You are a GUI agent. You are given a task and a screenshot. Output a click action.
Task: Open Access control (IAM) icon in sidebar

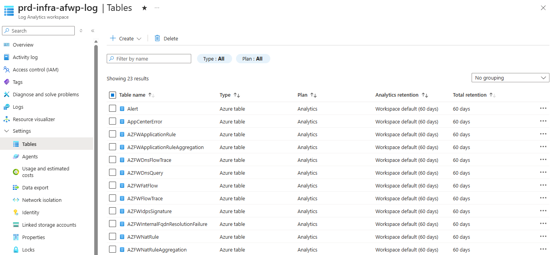(6, 69)
